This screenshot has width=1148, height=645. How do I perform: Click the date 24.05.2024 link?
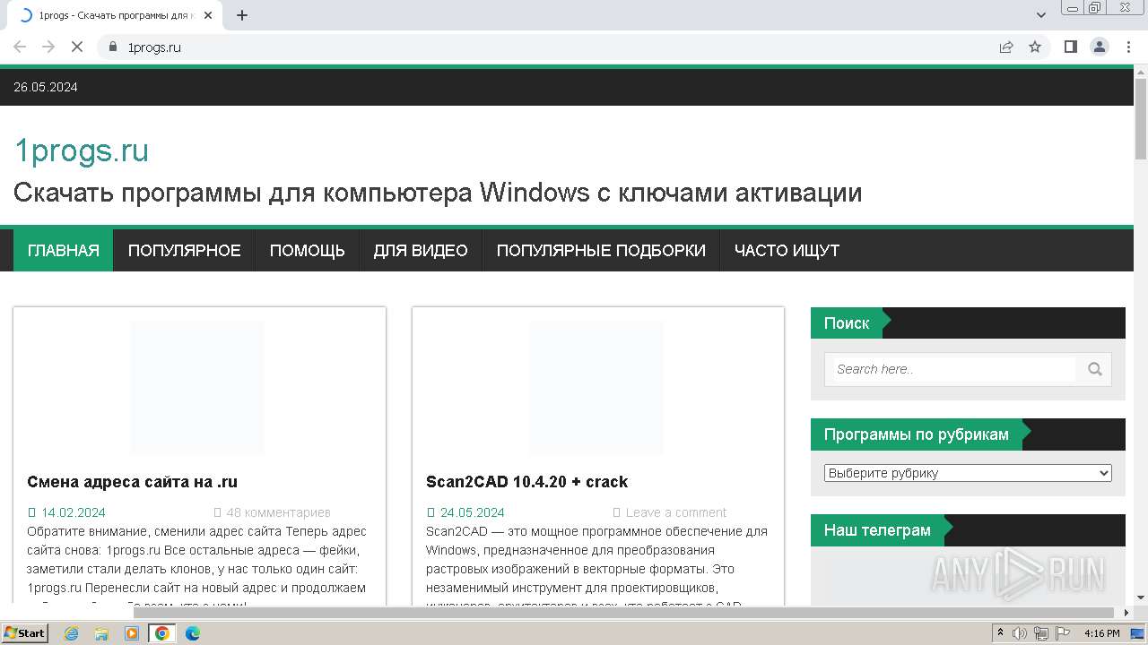point(473,512)
